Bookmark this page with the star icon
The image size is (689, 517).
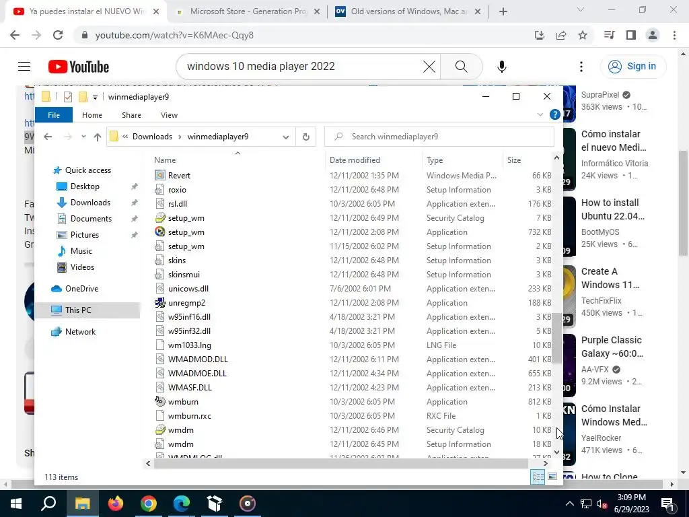583,35
